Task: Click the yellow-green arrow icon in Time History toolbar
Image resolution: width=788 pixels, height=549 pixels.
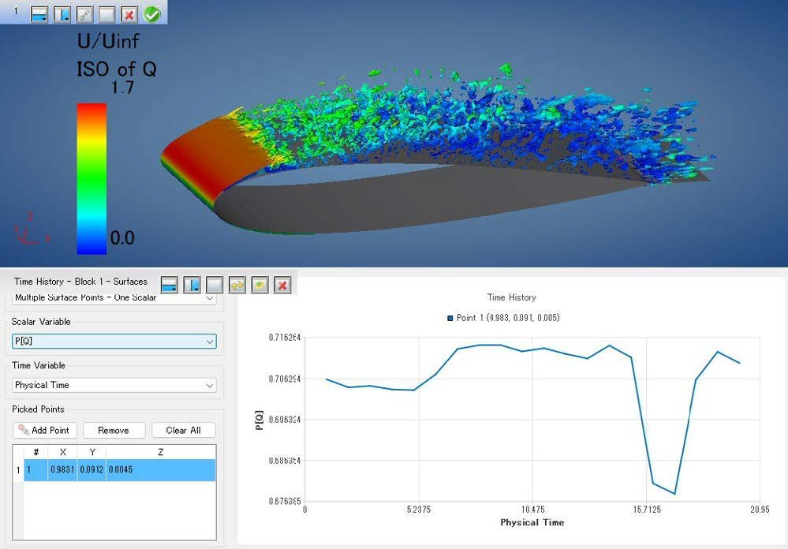Action: coord(260,285)
